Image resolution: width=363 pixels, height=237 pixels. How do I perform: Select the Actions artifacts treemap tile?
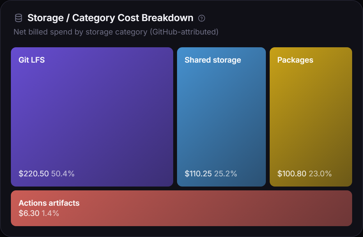tap(181, 208)
